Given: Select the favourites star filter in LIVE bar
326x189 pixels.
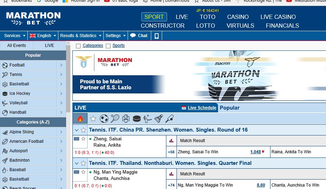Looking at the screenshot, I should [93, 119].
